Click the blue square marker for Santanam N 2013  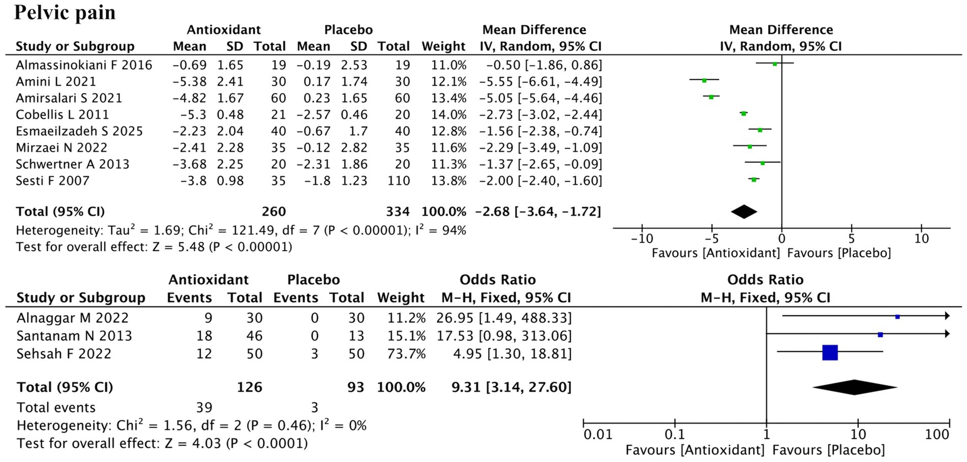pyautogui.click(x=880, y=335)
